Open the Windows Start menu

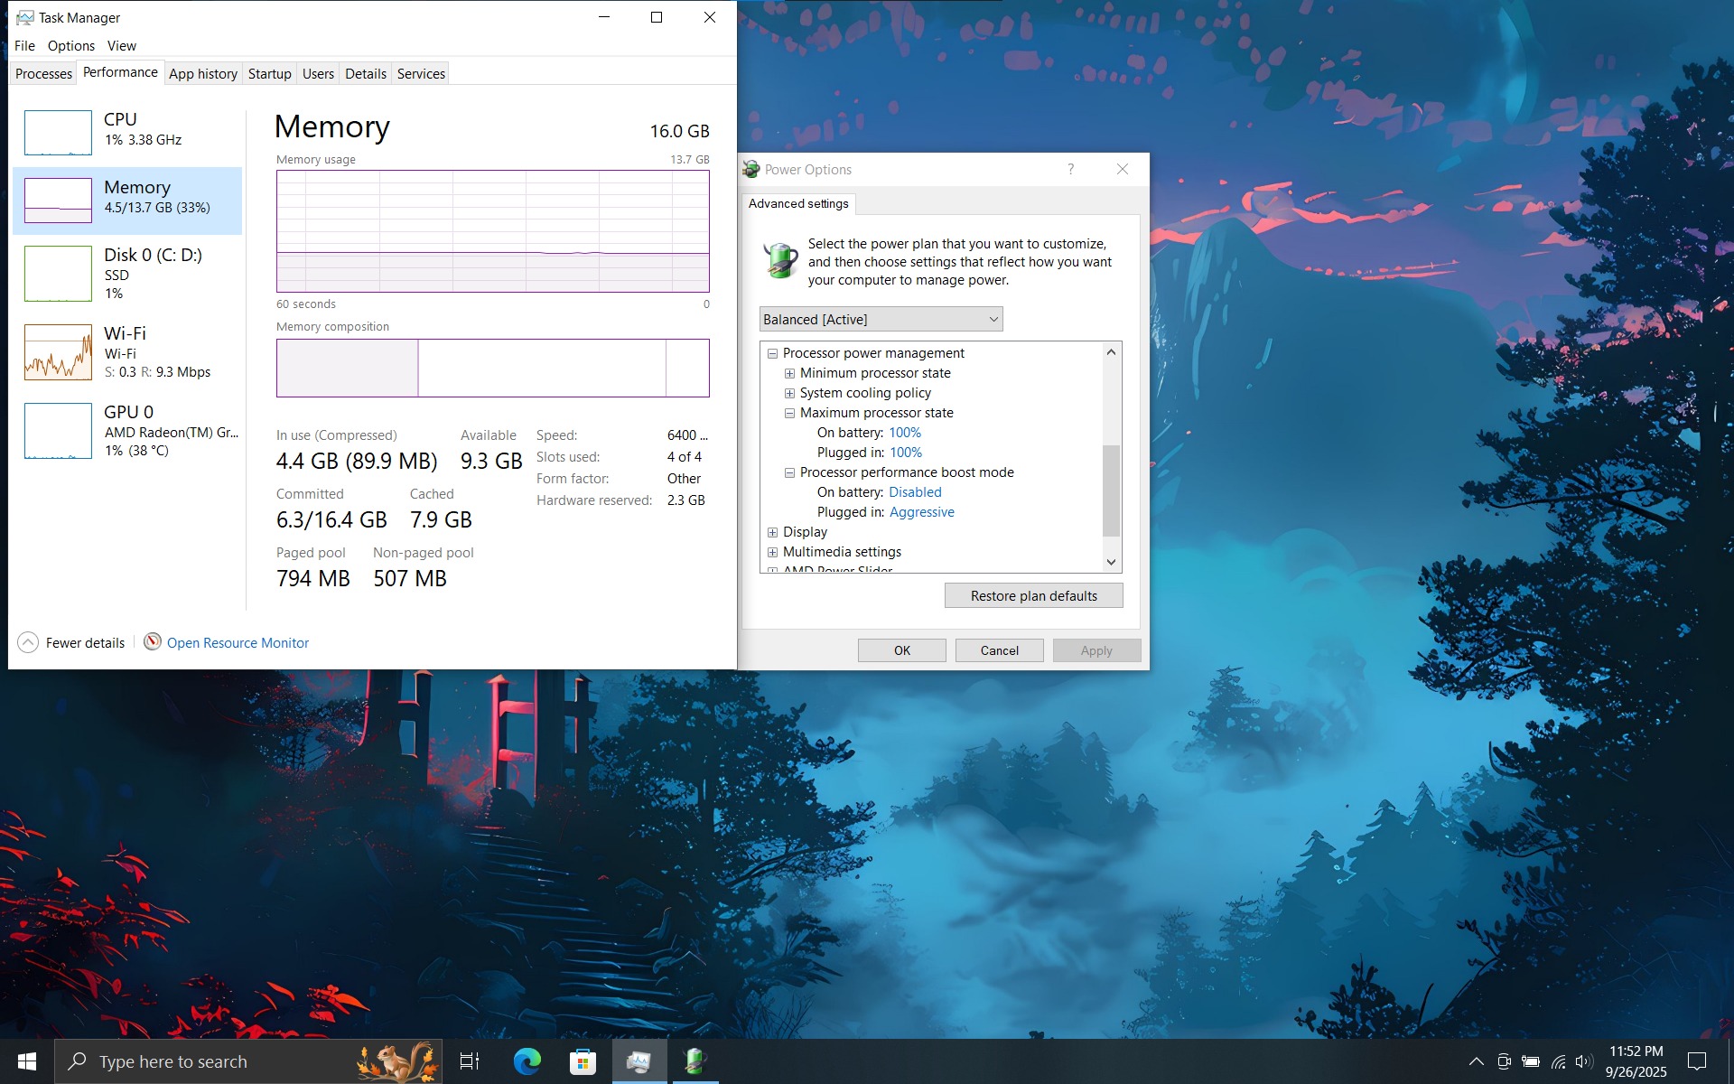(x=27, y=1061)
